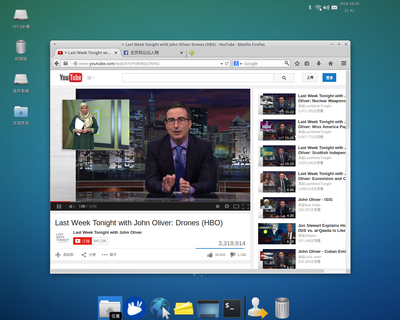
Task: Open Nuclear Weapons video thumbnail
Action: (277, 104)
